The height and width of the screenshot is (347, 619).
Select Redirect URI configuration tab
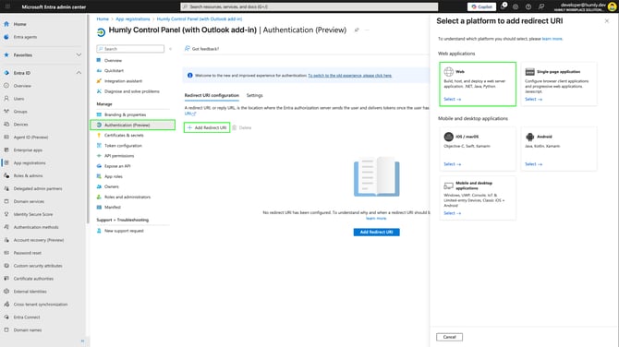tap(212, 95)
